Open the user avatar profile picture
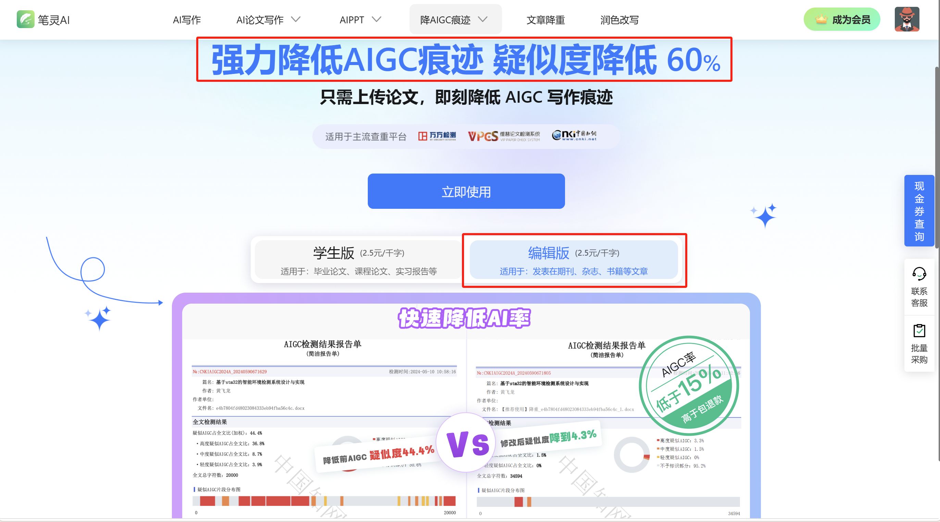Screen dimensions: 940x522 [907, 19]
